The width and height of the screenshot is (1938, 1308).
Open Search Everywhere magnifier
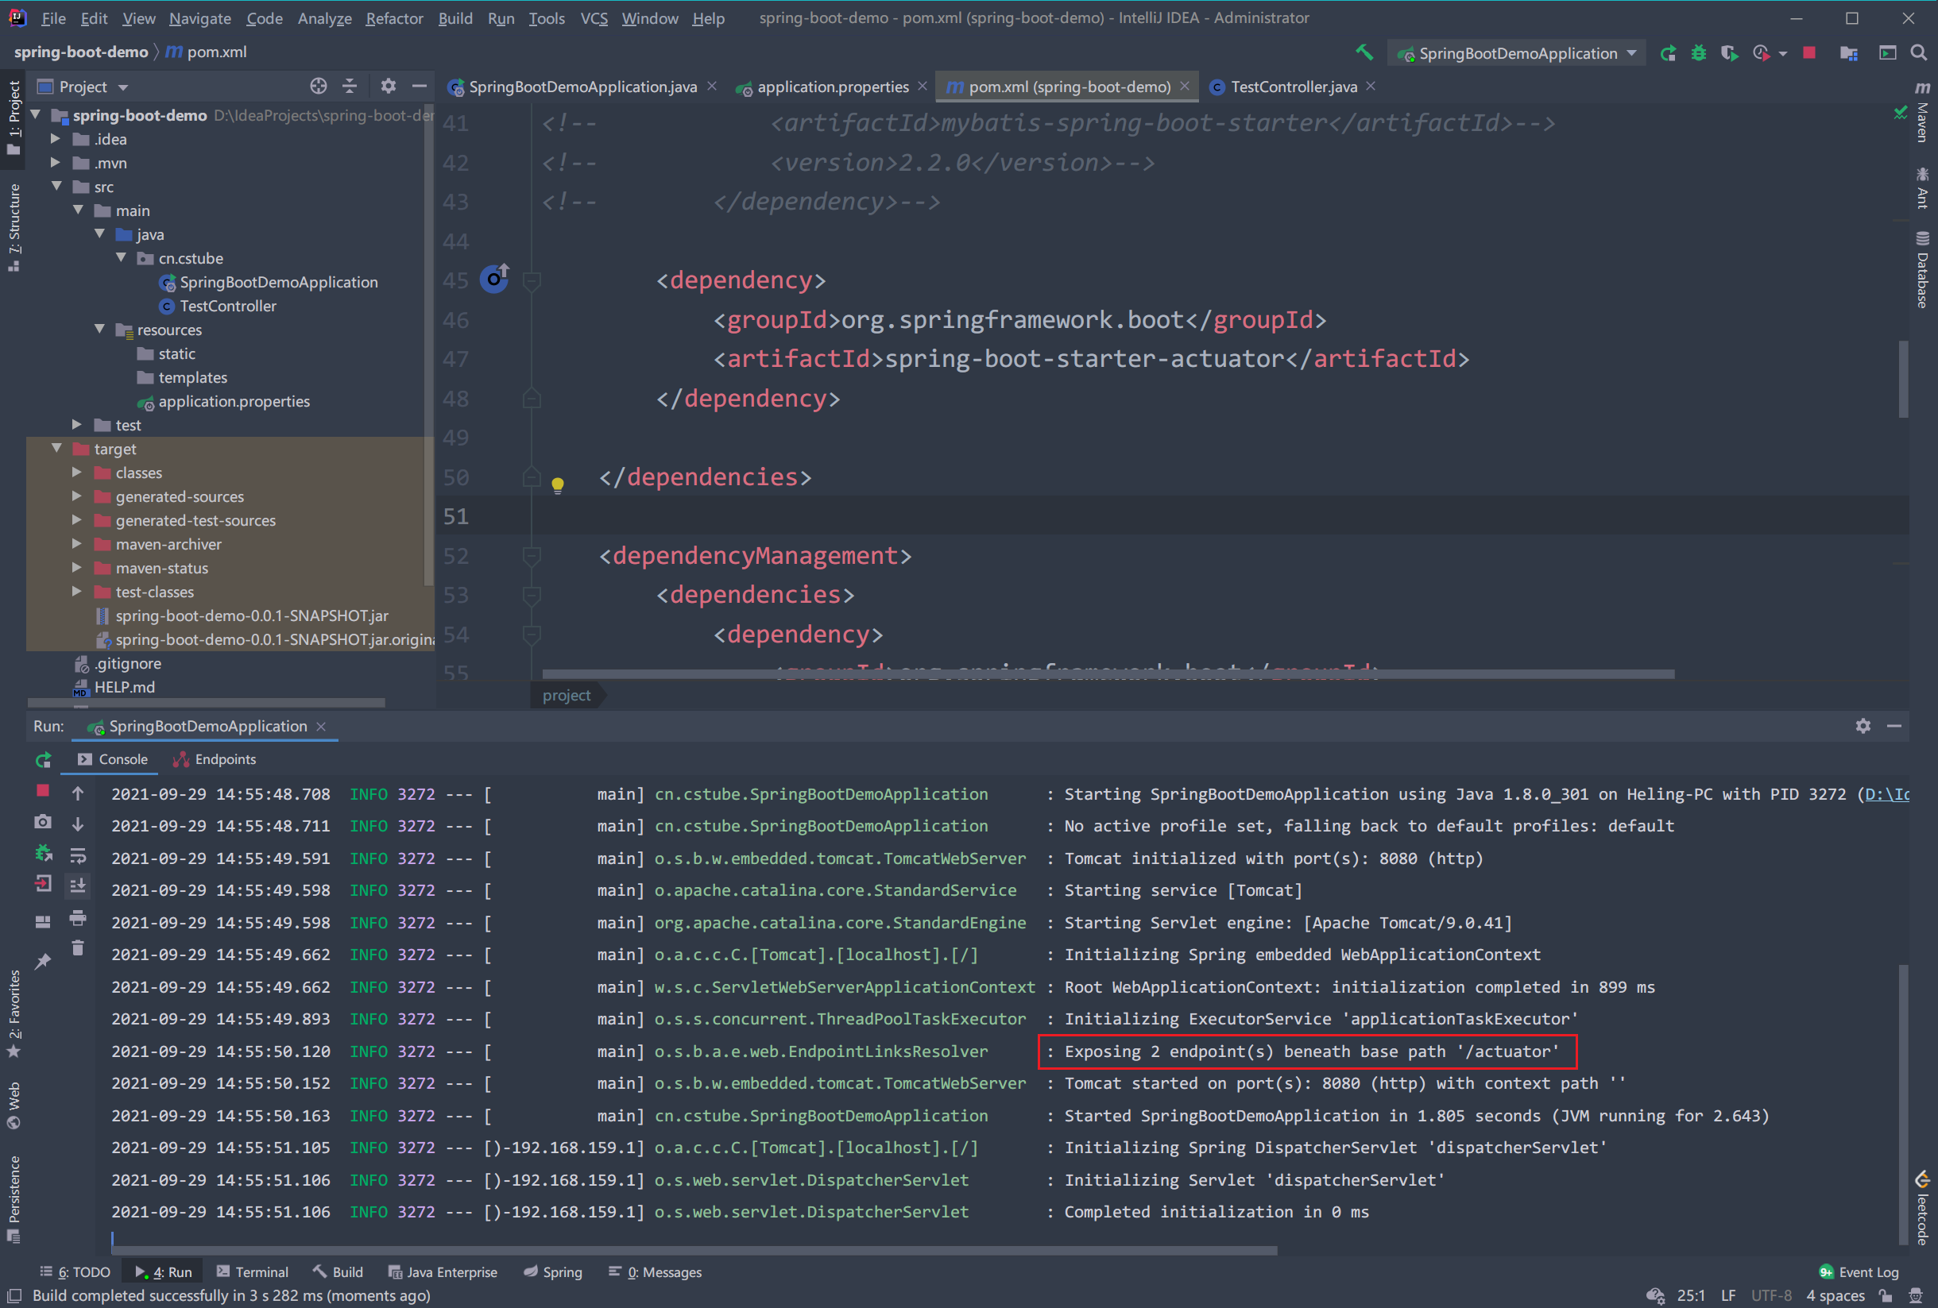tap(1919, 53)
